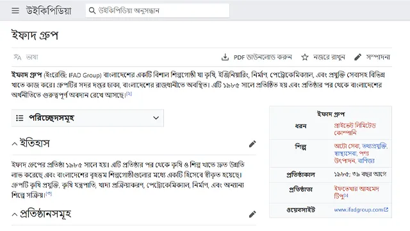Click the language translate icon
The width and height of the screenshot is (410, 231).
(17, 57)
